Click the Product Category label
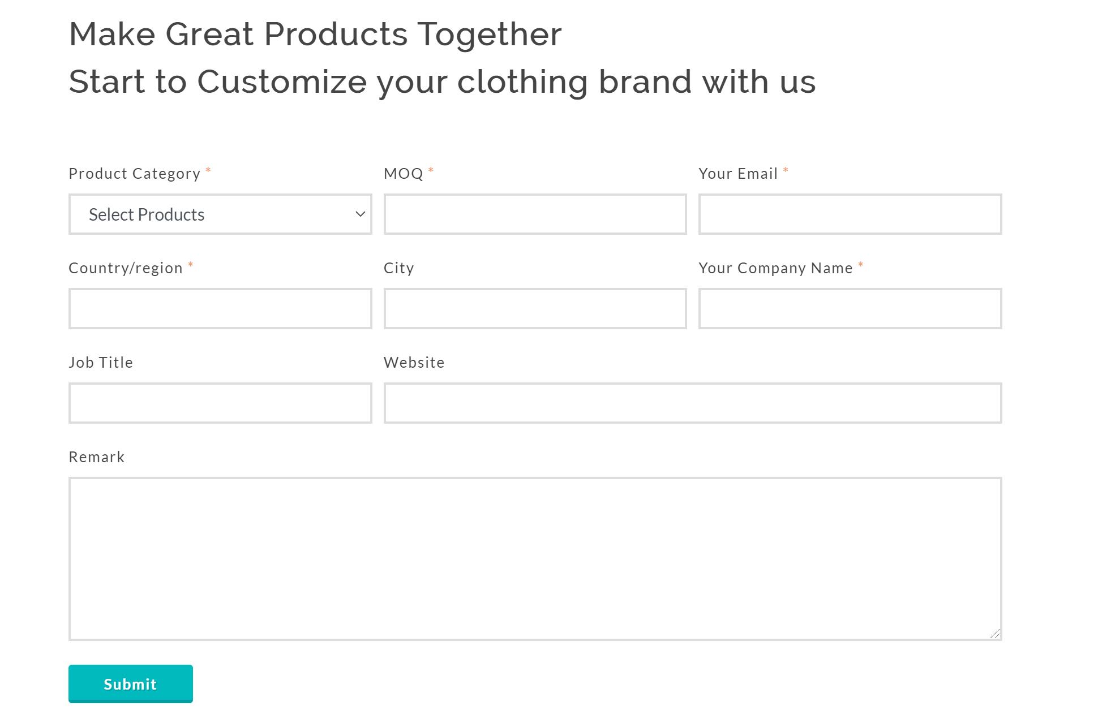Image resolution: width=1098 pixels, height=723 pixels. point(134,174)
